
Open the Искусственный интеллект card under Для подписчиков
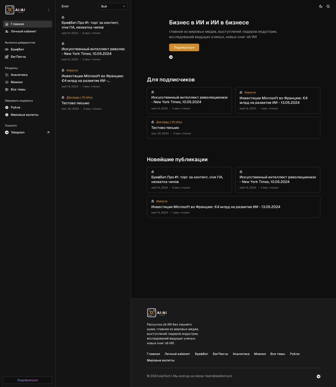(x=189, y=100)
